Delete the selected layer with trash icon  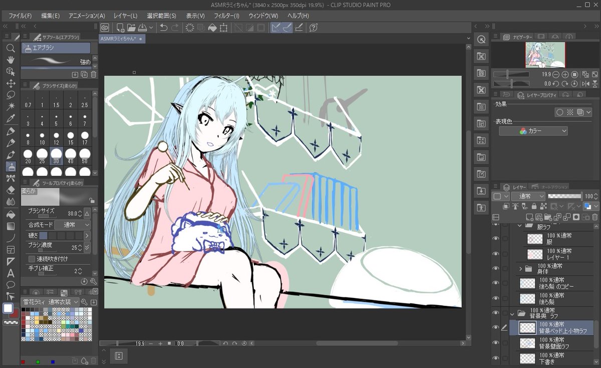595,217
